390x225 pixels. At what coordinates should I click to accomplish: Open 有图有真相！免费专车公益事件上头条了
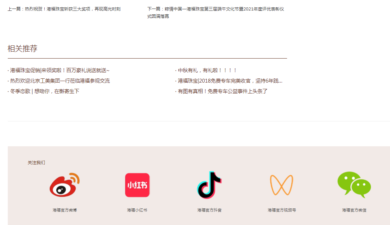[x=223, y=91]
